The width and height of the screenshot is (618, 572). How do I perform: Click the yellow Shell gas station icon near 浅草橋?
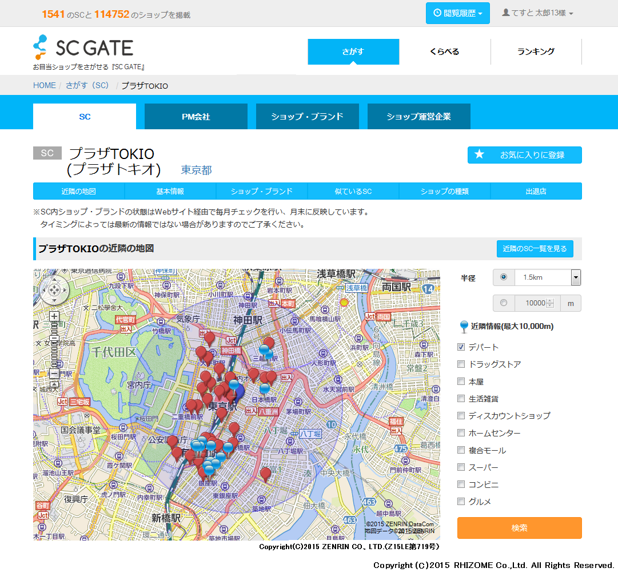click(344, 303)
